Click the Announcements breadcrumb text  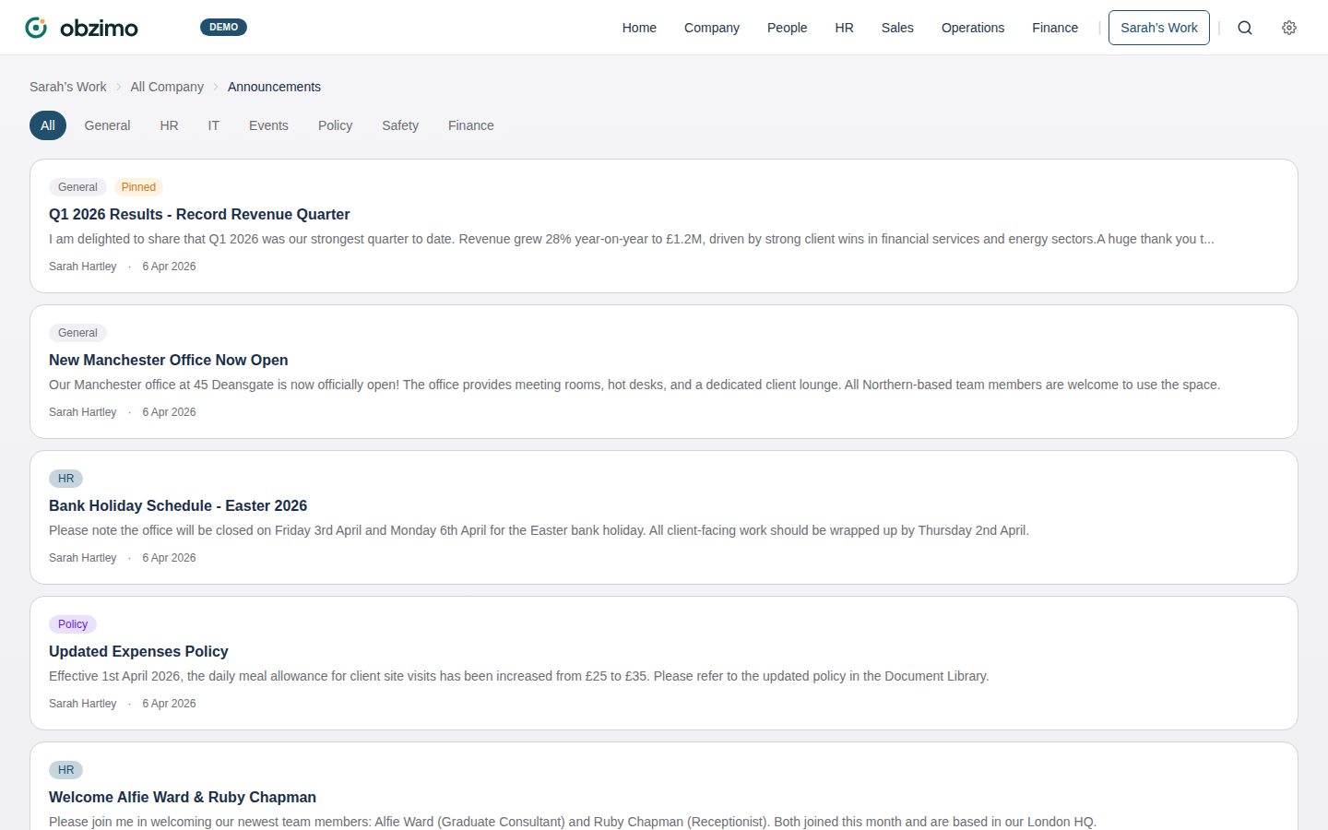(274, 87)
